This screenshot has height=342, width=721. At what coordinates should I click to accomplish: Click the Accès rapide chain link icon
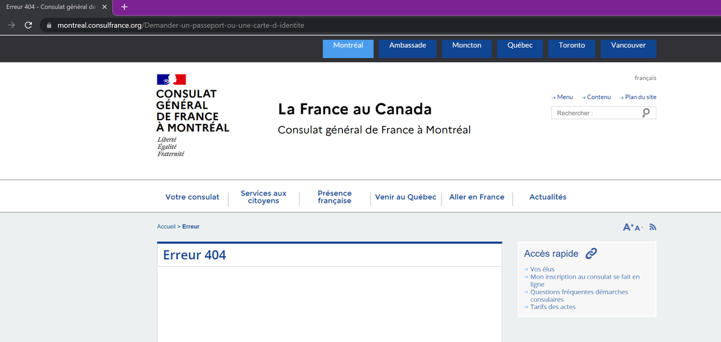click(591, 254)
